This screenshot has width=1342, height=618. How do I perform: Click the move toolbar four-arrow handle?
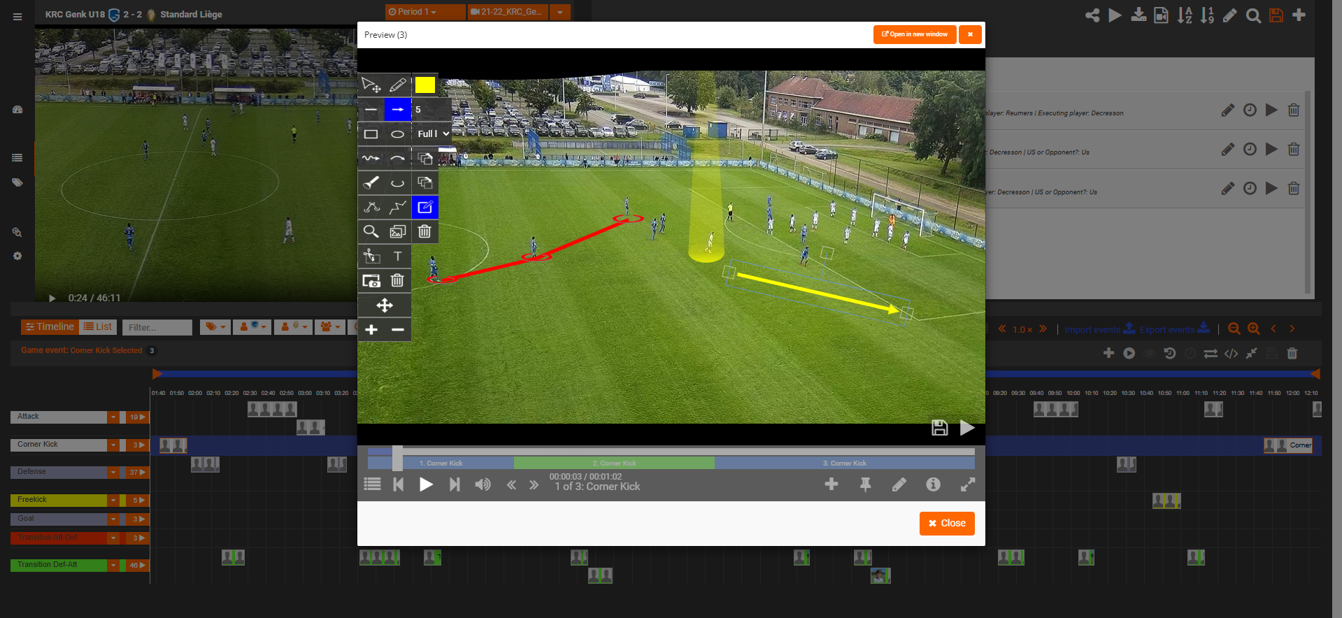pyautogui.click(x=384, y=305)
